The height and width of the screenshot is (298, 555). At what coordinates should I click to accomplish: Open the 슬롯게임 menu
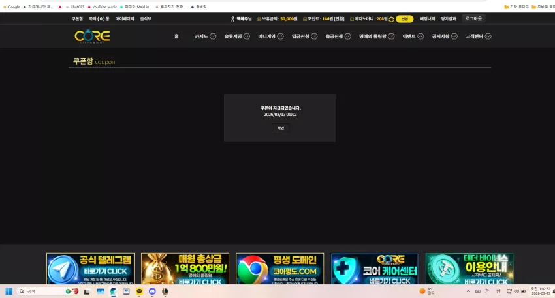(x=233, y=37)
